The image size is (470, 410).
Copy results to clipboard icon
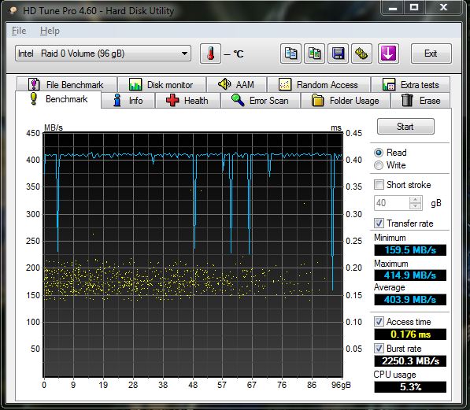coord(291,54)
